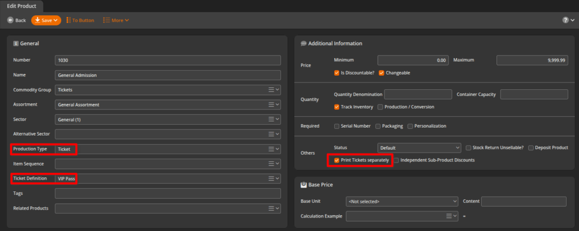Screen dimensions: 579x231
Task: Toggle the Track Inventory checkbox
Action: click(337, 107)
